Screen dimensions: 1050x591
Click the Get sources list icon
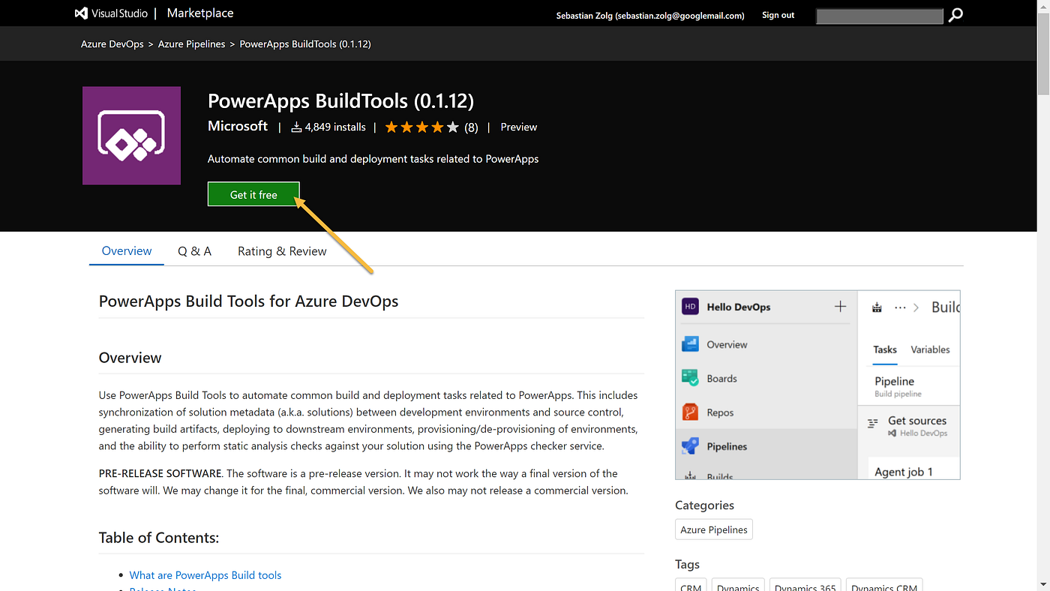872,424
